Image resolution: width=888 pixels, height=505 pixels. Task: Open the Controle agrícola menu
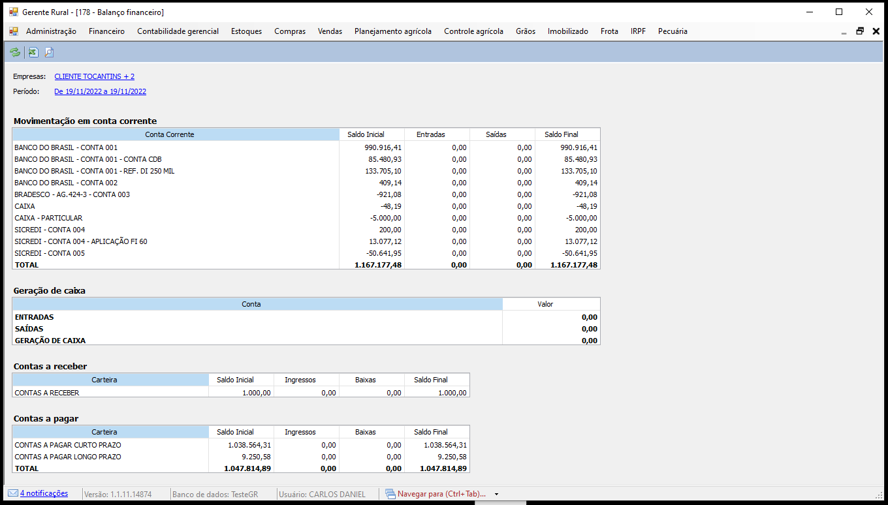(473, 31)
